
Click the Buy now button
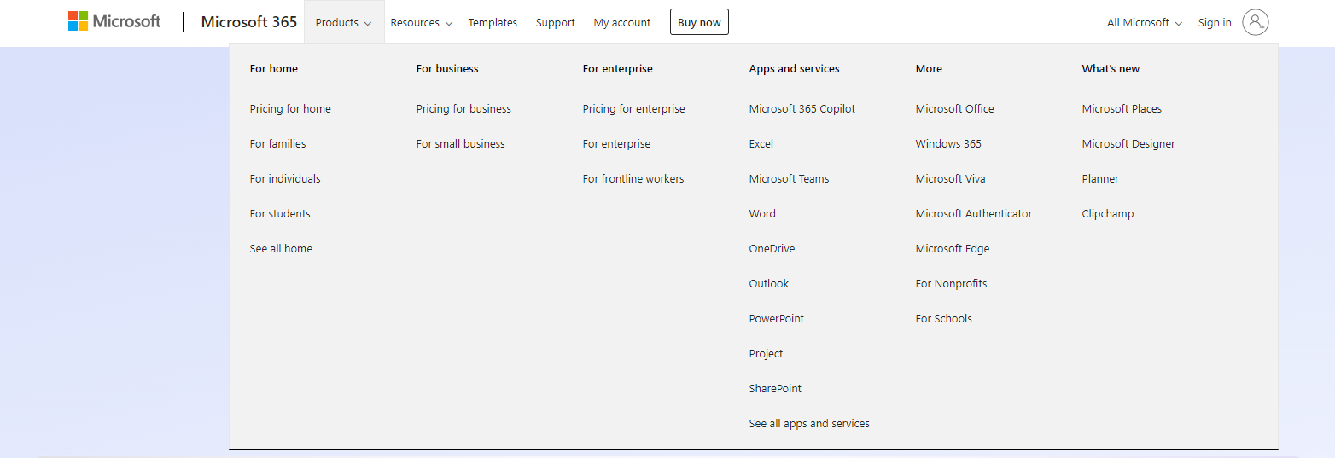tap(699, 22)
